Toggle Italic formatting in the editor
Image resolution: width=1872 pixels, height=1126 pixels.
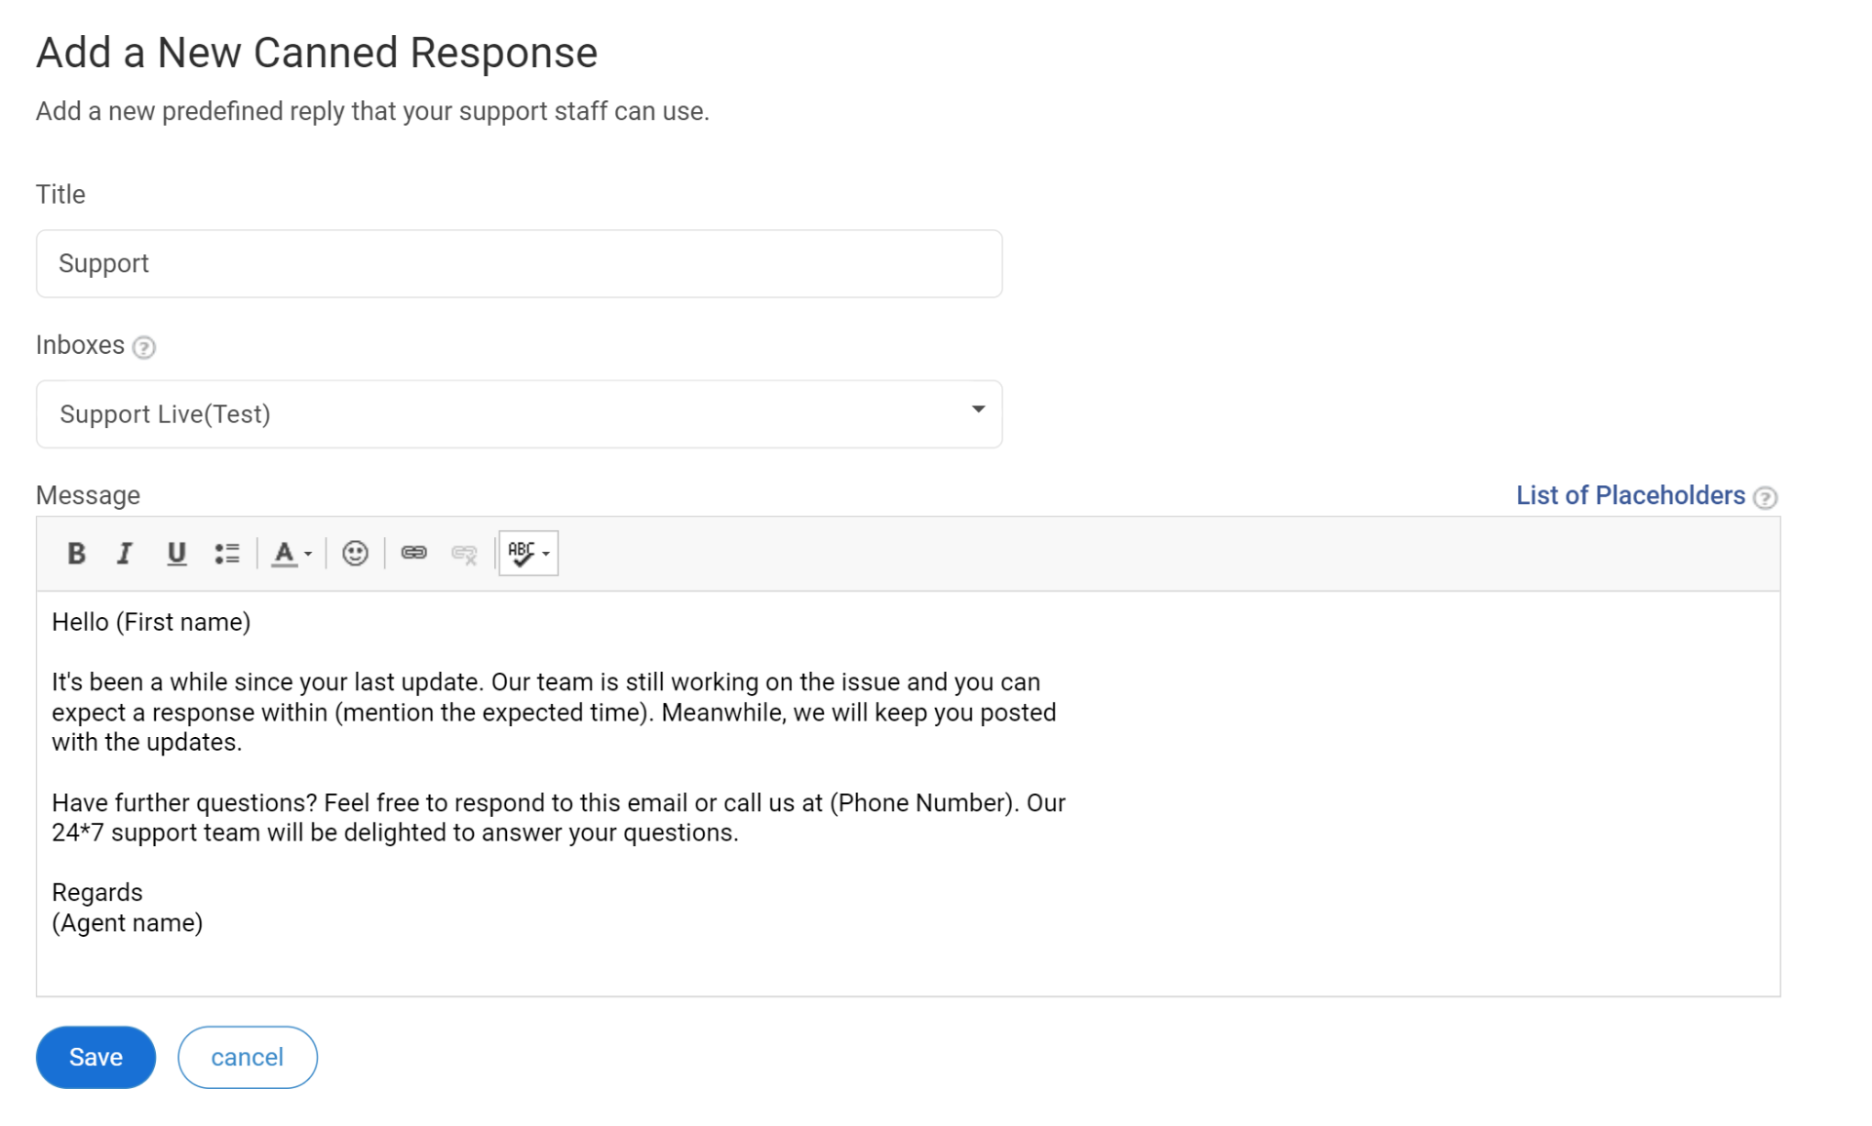coord(124,554)
